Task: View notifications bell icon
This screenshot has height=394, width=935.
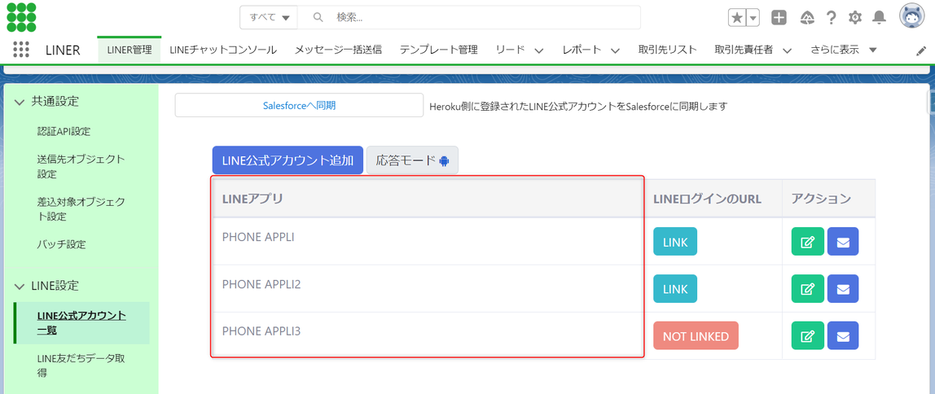Action: point(879,18)
